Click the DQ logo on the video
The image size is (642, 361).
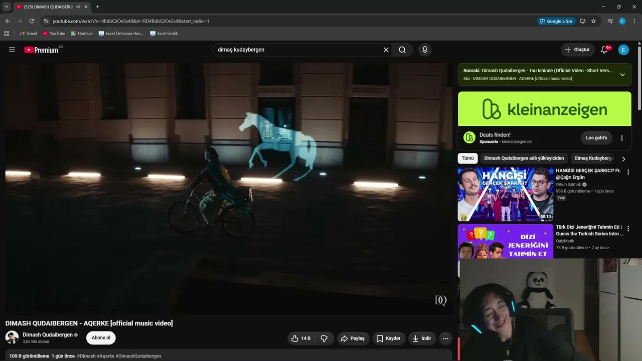coord(440,300)
